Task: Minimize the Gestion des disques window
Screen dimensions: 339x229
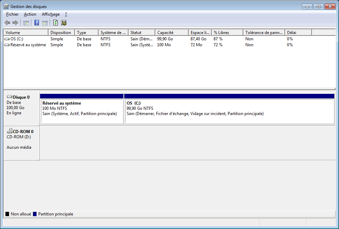Action: tap(307, 7)
